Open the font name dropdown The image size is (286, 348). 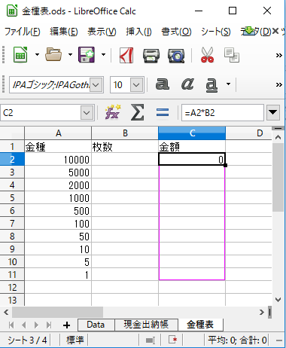click(96, 85)
